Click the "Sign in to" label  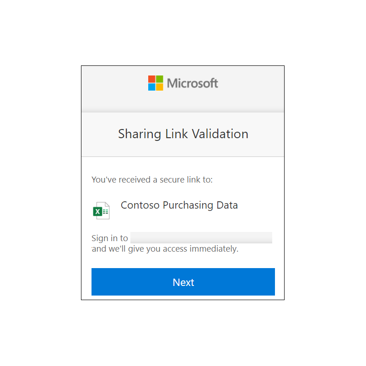pos(110,238)
